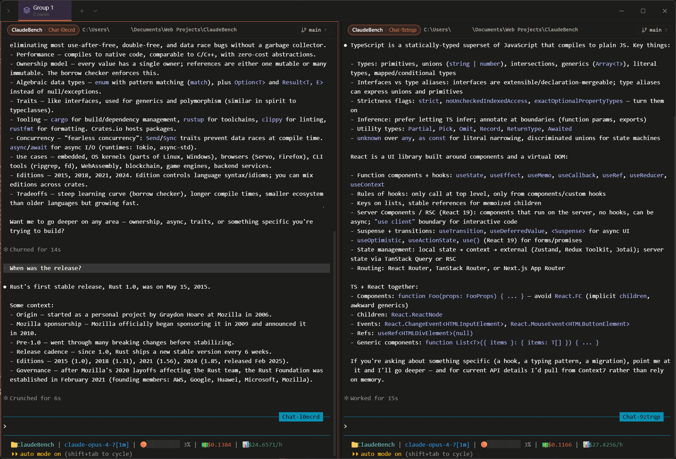Click the Web Projects\ClaudeBench path in left header
The image size is (676, 459).
(184, 30)
